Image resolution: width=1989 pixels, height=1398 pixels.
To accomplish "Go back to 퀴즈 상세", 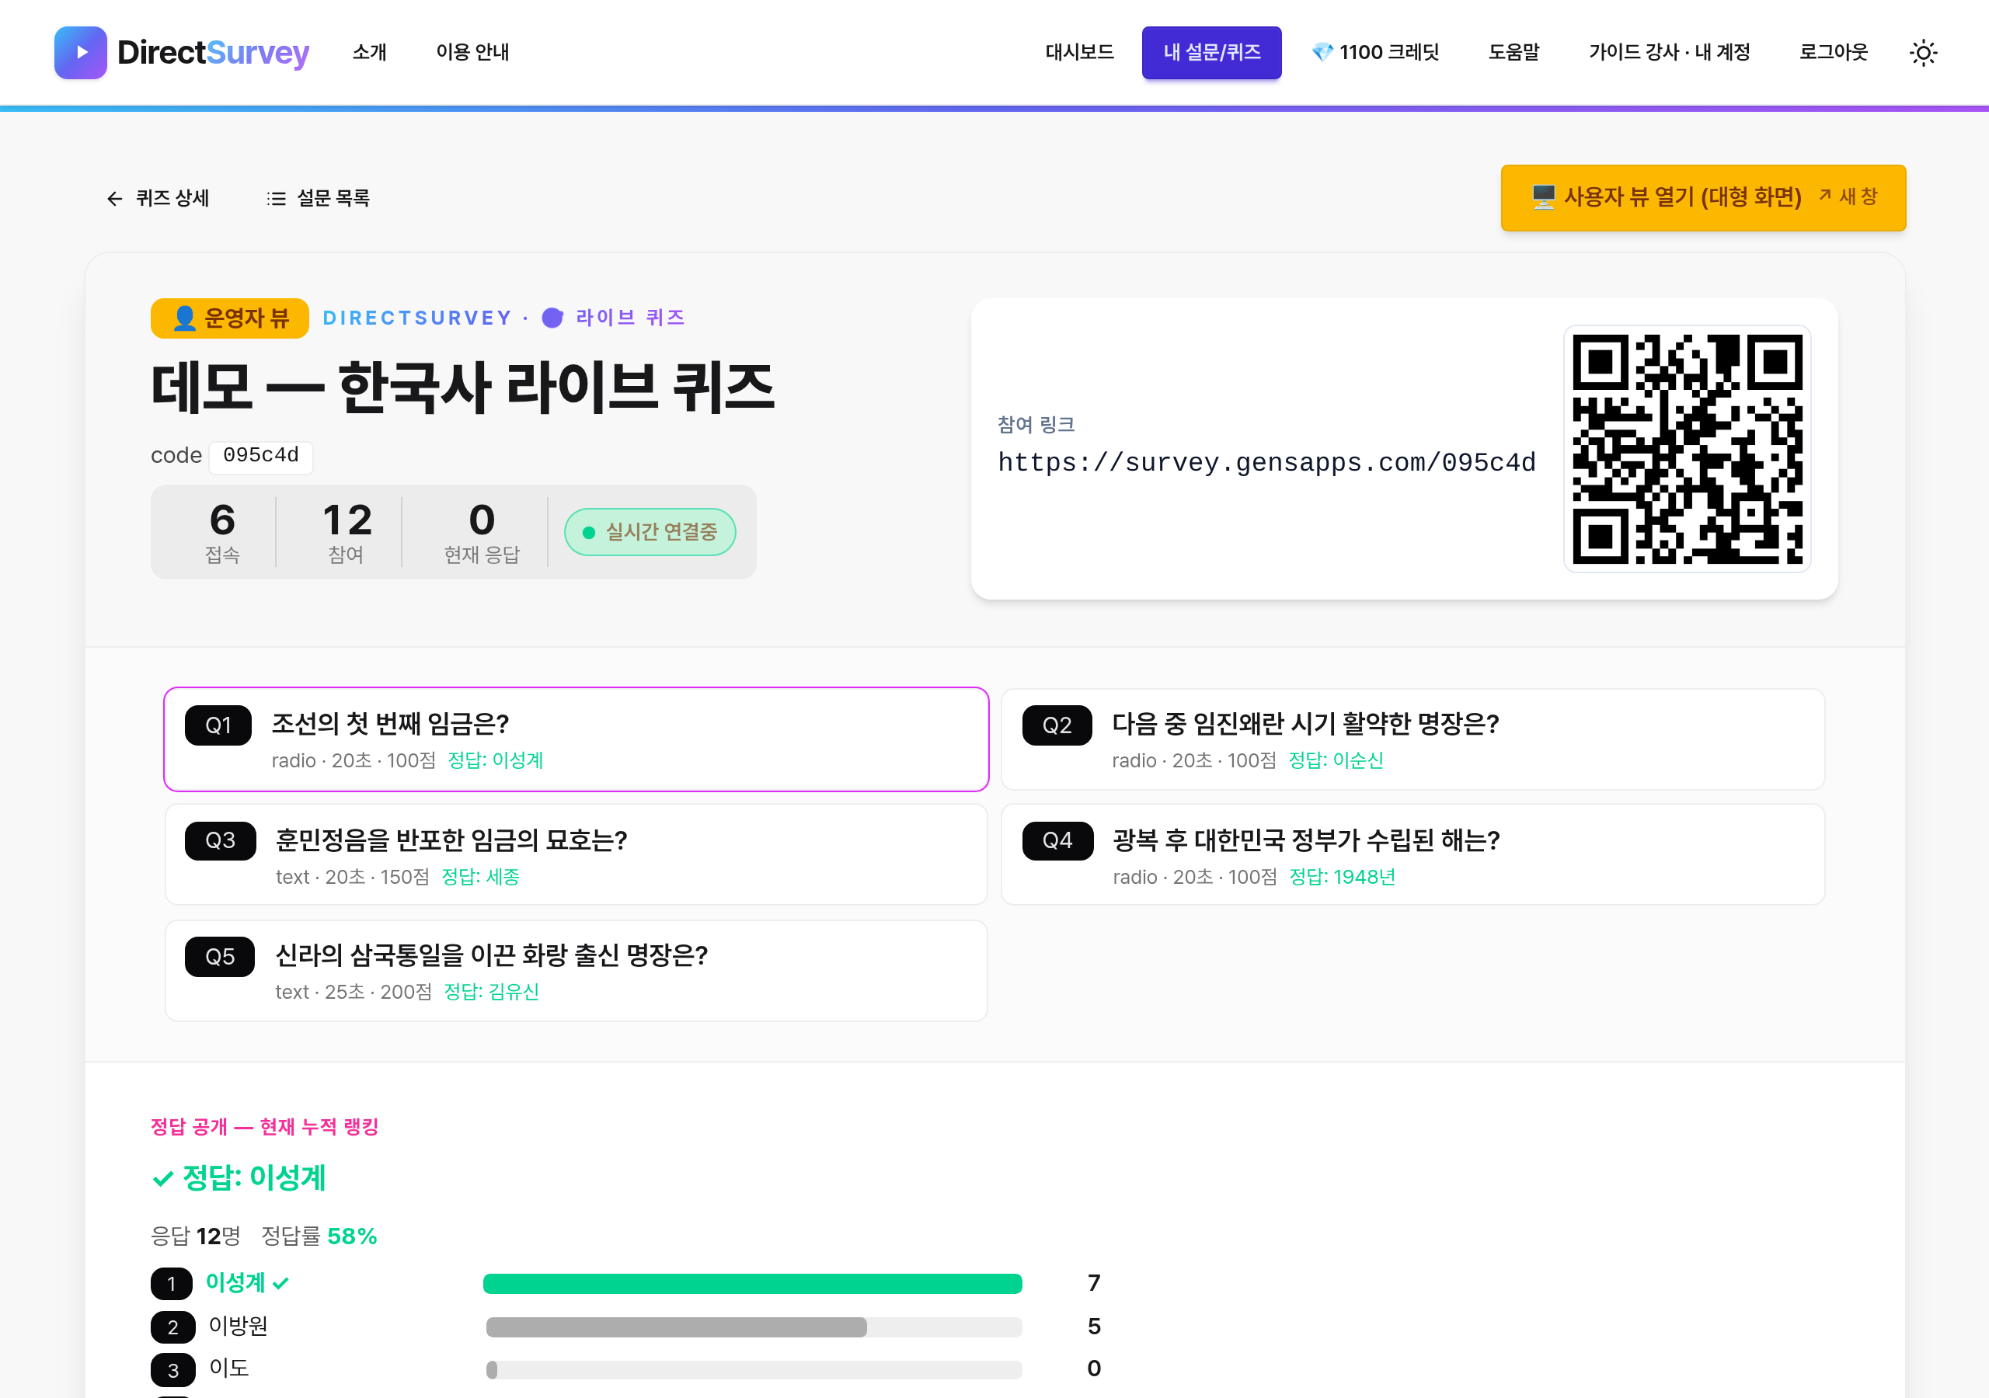I will (x=158, y=198).
